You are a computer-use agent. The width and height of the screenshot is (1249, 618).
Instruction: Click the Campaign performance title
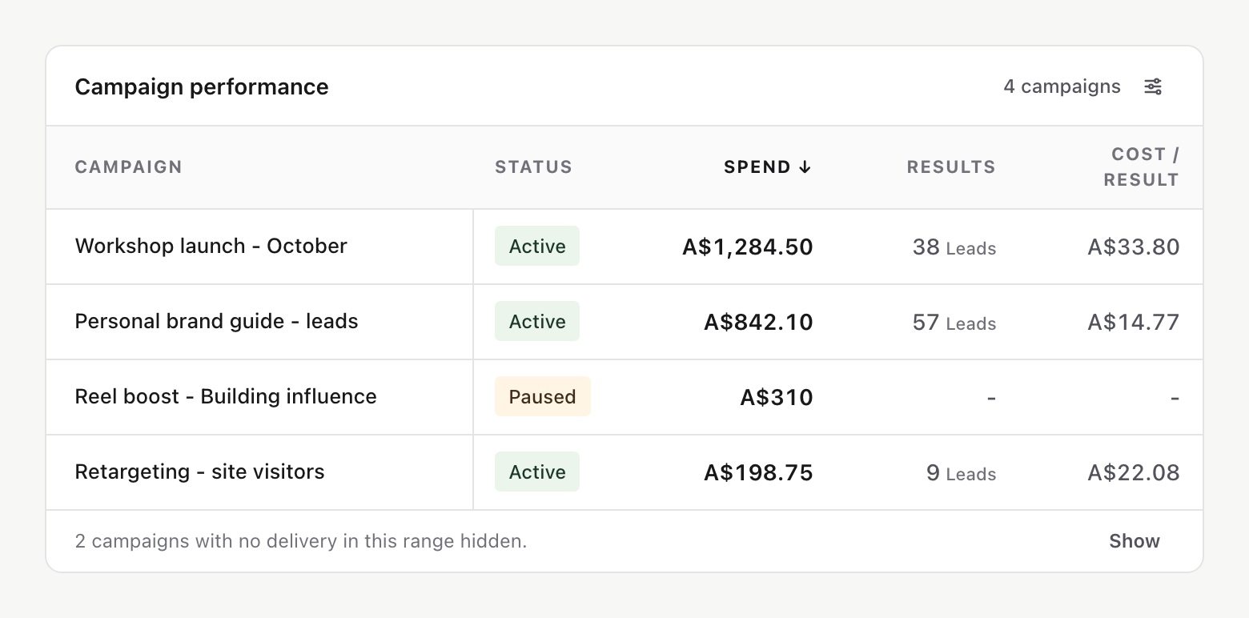[202, 86]
